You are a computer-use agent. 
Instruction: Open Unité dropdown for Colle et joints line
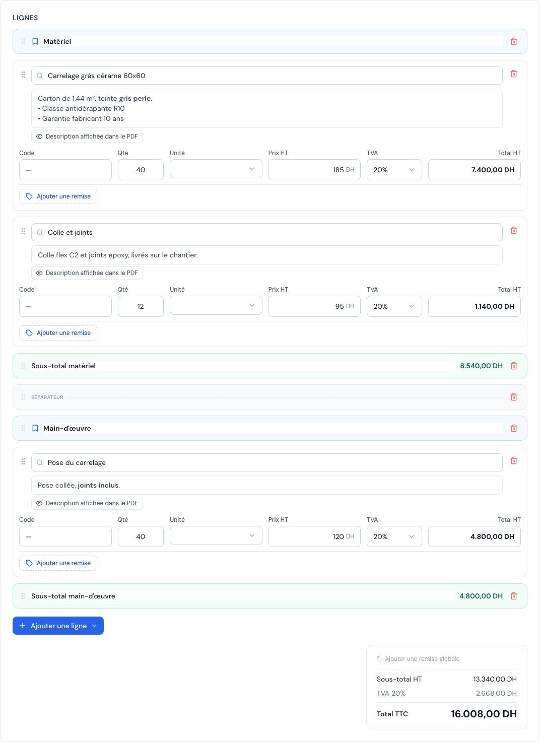click(216, 306)
